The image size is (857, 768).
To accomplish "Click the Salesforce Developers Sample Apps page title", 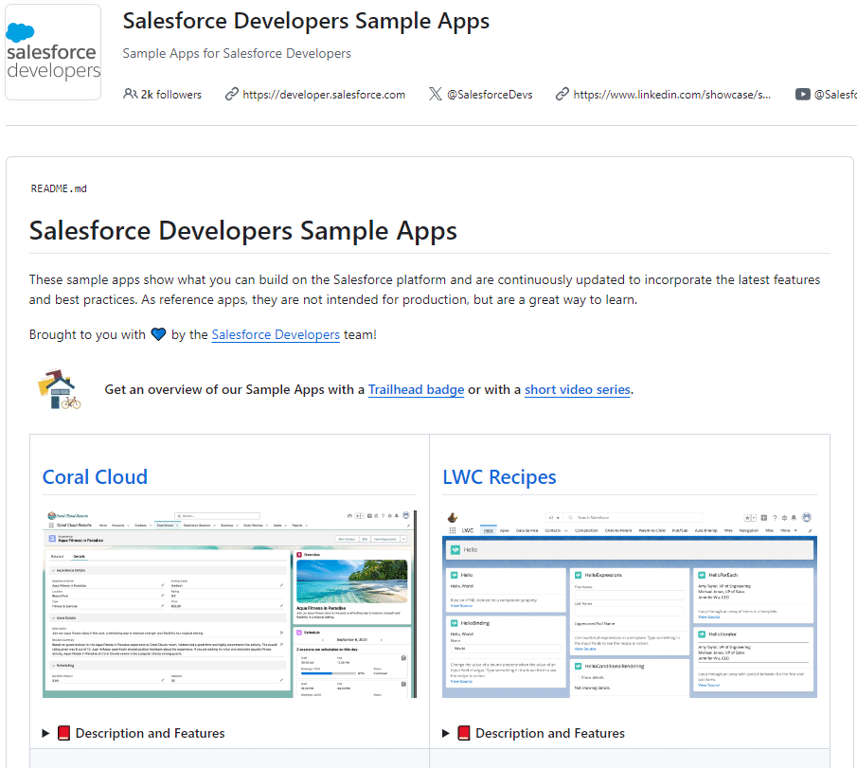I will [306, 22].
